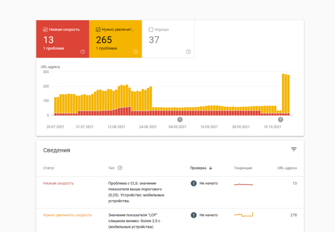Screen dimensions: 335x232
Task: Sort table by Проверка column
Action: point(198,168)
